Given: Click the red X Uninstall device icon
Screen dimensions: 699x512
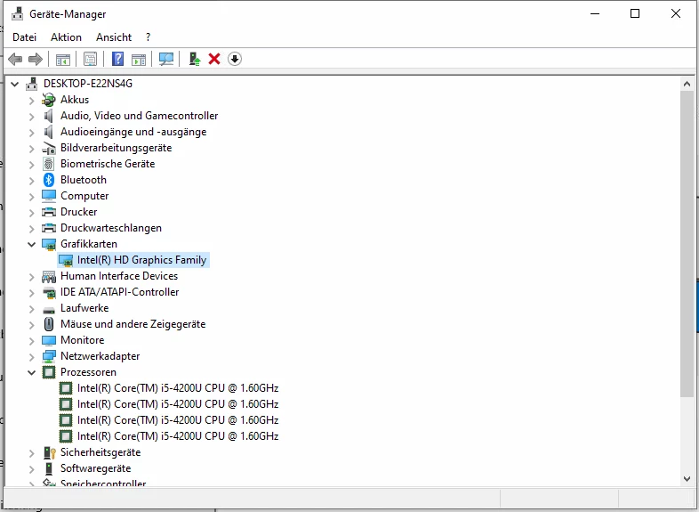Looking at the screenshot, I should coord(214,59).
